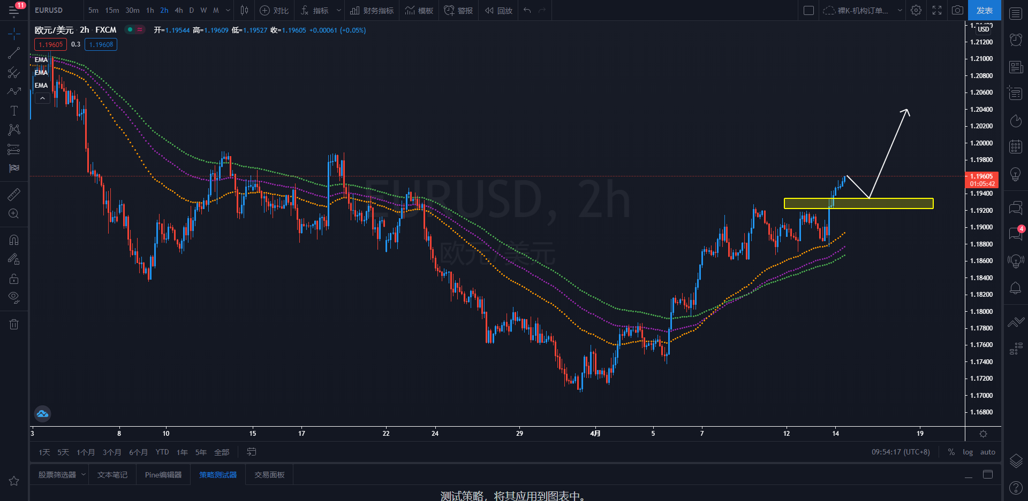Switch to the Pine编辑器 tab
Image resolution: width=1028 pixels, height=501 pixels.
pos(163,475)
